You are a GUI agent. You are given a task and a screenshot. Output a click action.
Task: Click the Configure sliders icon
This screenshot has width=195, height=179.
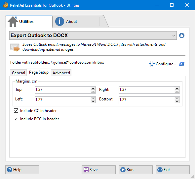[152, 64]
